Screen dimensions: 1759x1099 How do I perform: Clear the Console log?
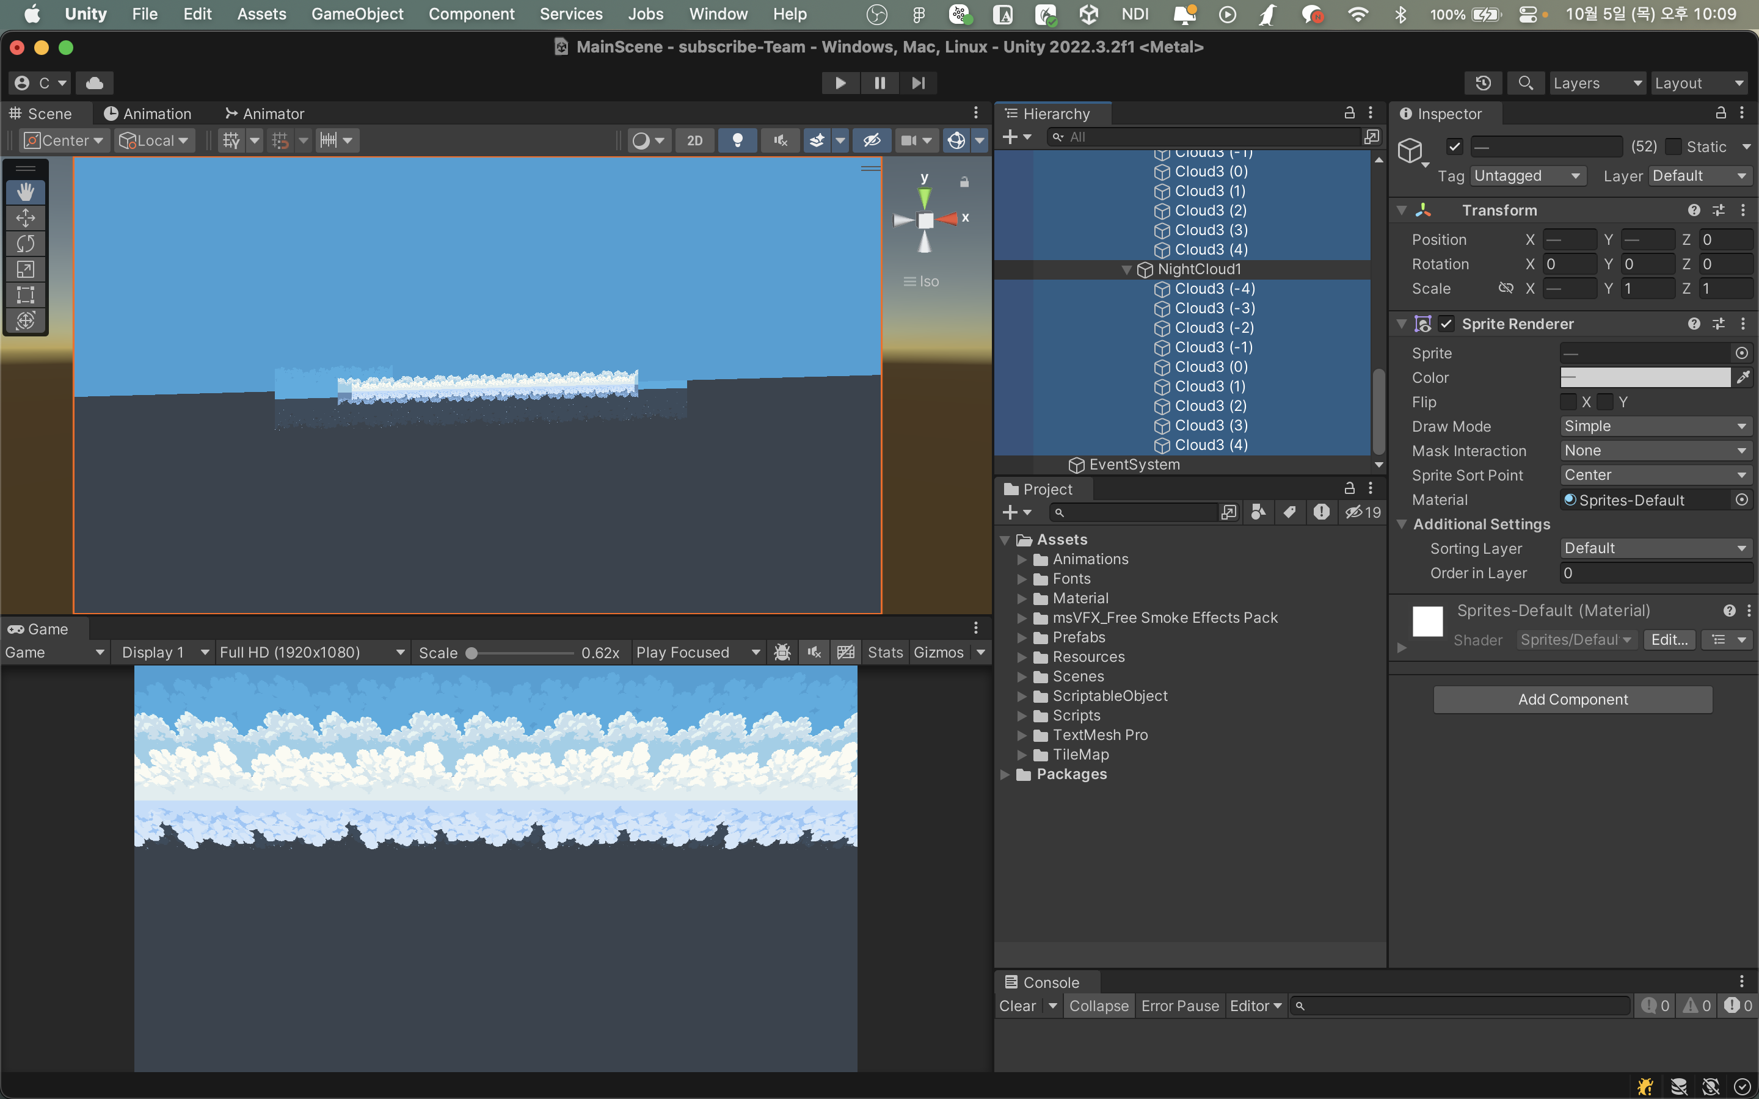tap(1017, 1006)
